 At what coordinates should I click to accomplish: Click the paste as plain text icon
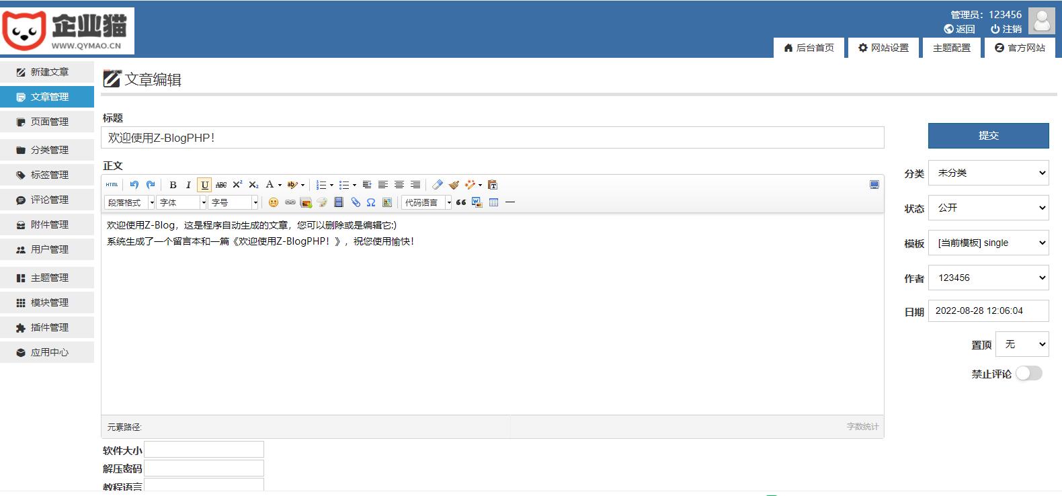(x=493, y=185)
